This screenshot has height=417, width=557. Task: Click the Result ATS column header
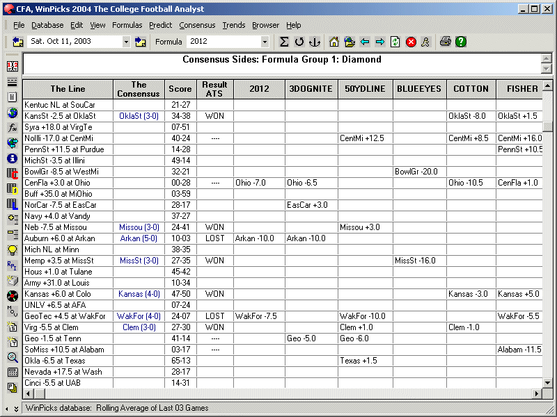point(214,89)
